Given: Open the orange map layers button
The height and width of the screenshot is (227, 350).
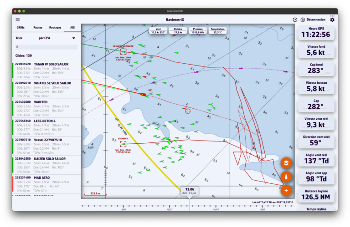Looking at the screenshot, I should [286, 162].
